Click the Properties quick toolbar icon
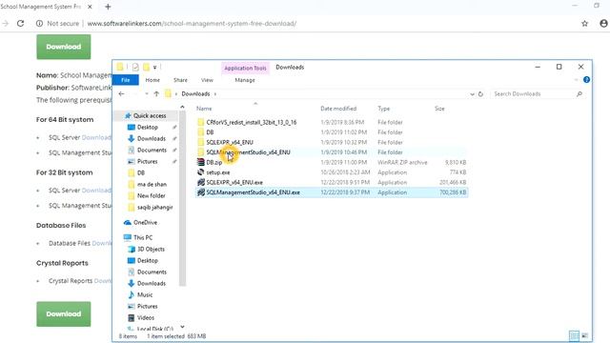Viewport: 610px width, 343px height. tap(135, 68)
